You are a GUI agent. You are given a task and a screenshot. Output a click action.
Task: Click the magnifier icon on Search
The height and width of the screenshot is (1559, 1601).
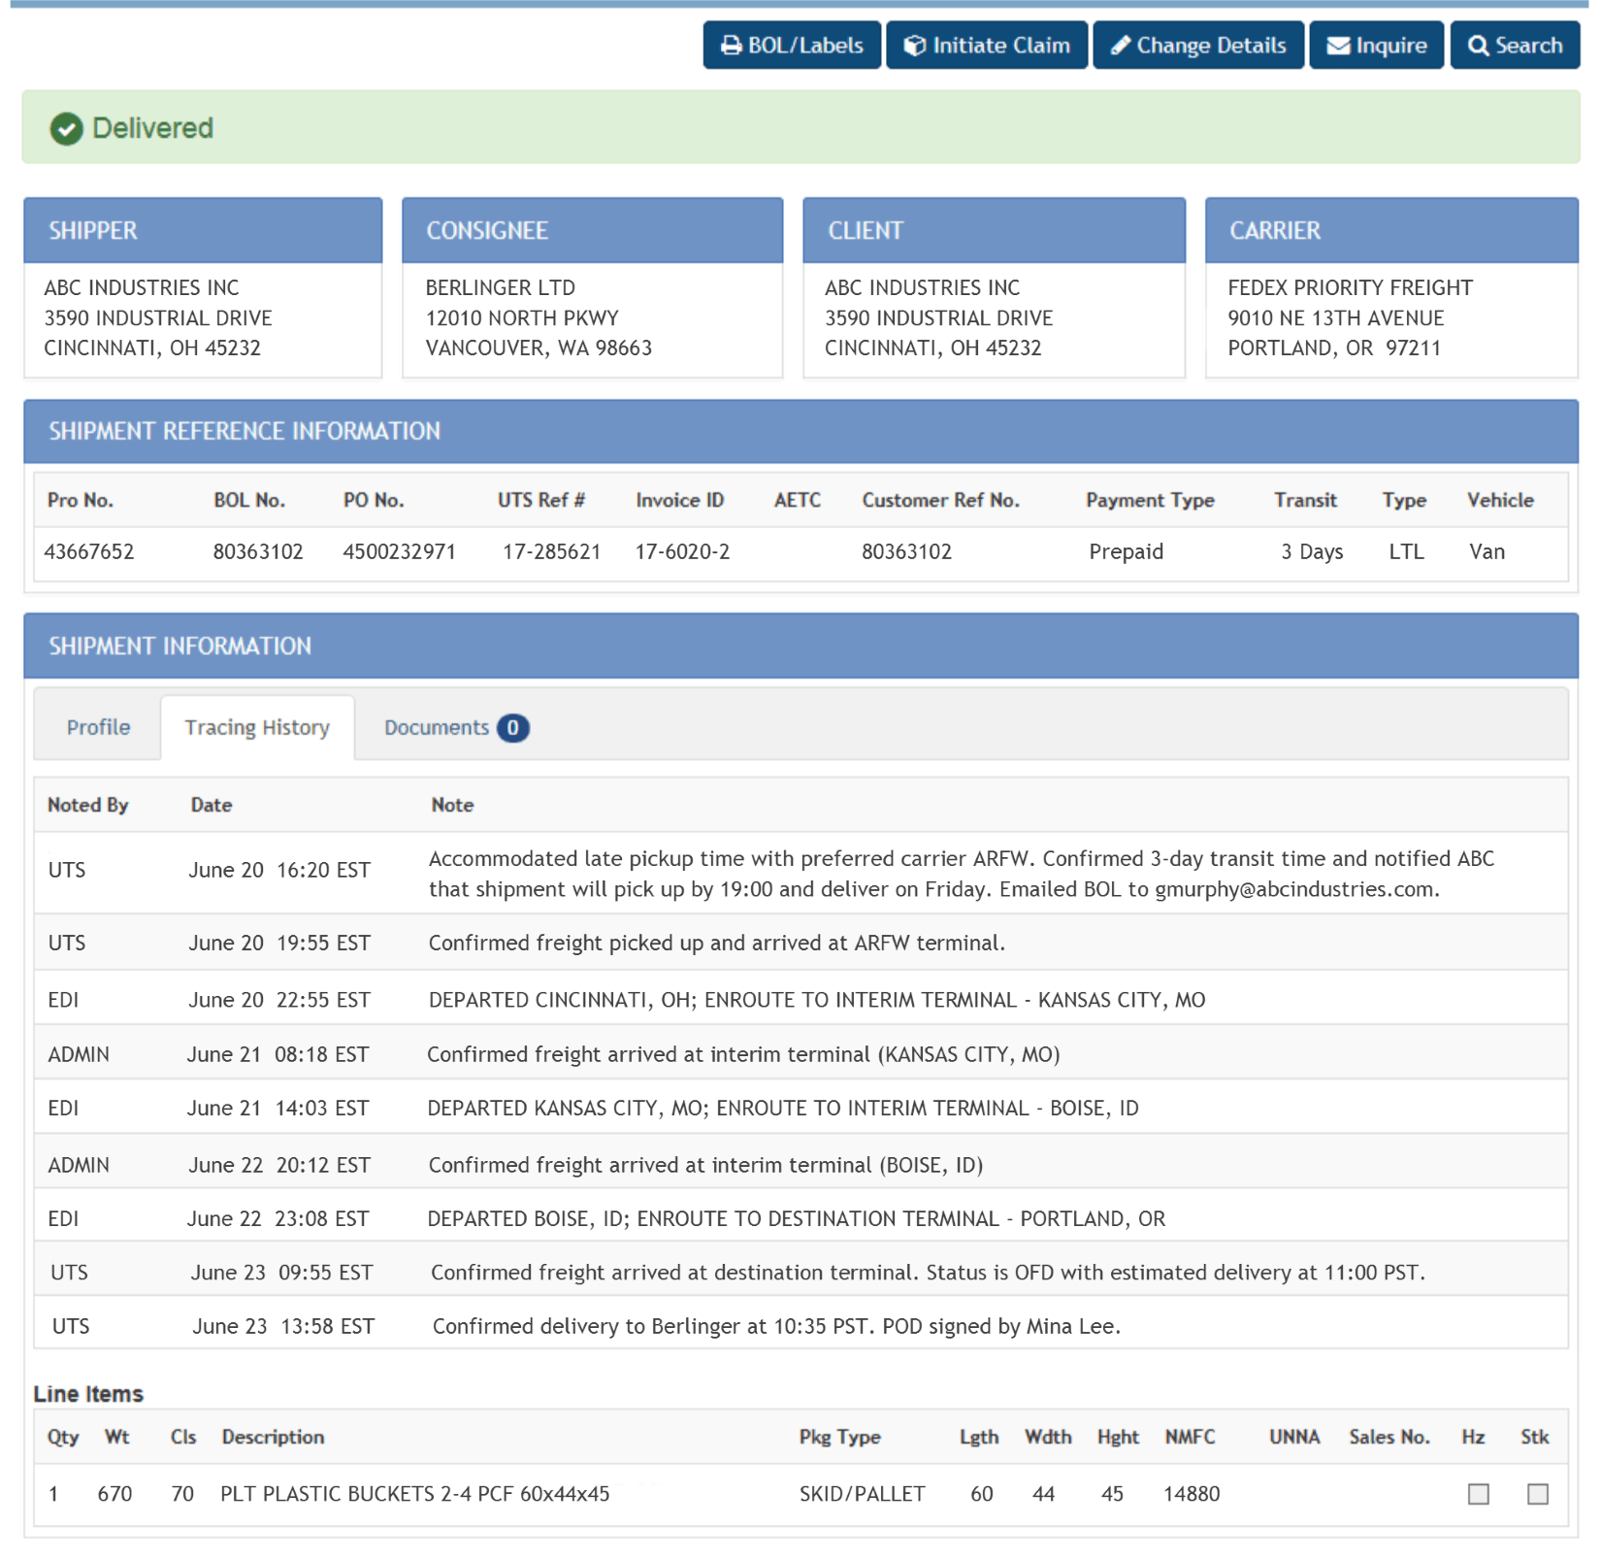tap(1479, 45)
